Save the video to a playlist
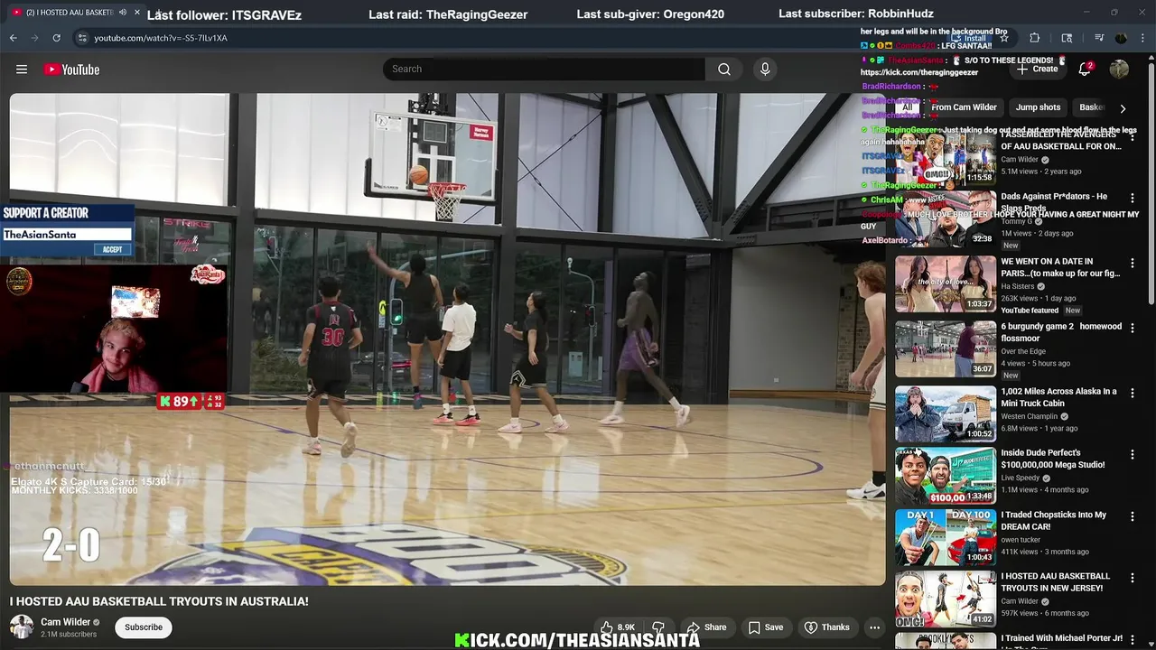Viewport: 1156px width, 650px height. 765,627
